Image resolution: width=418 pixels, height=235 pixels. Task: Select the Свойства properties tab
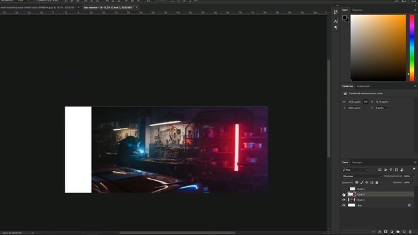click(347, 86)
